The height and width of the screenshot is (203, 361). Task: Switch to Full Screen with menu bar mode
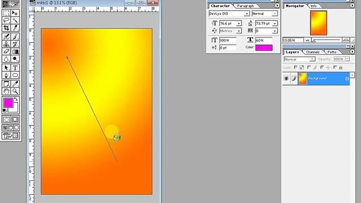coord(11,127)
